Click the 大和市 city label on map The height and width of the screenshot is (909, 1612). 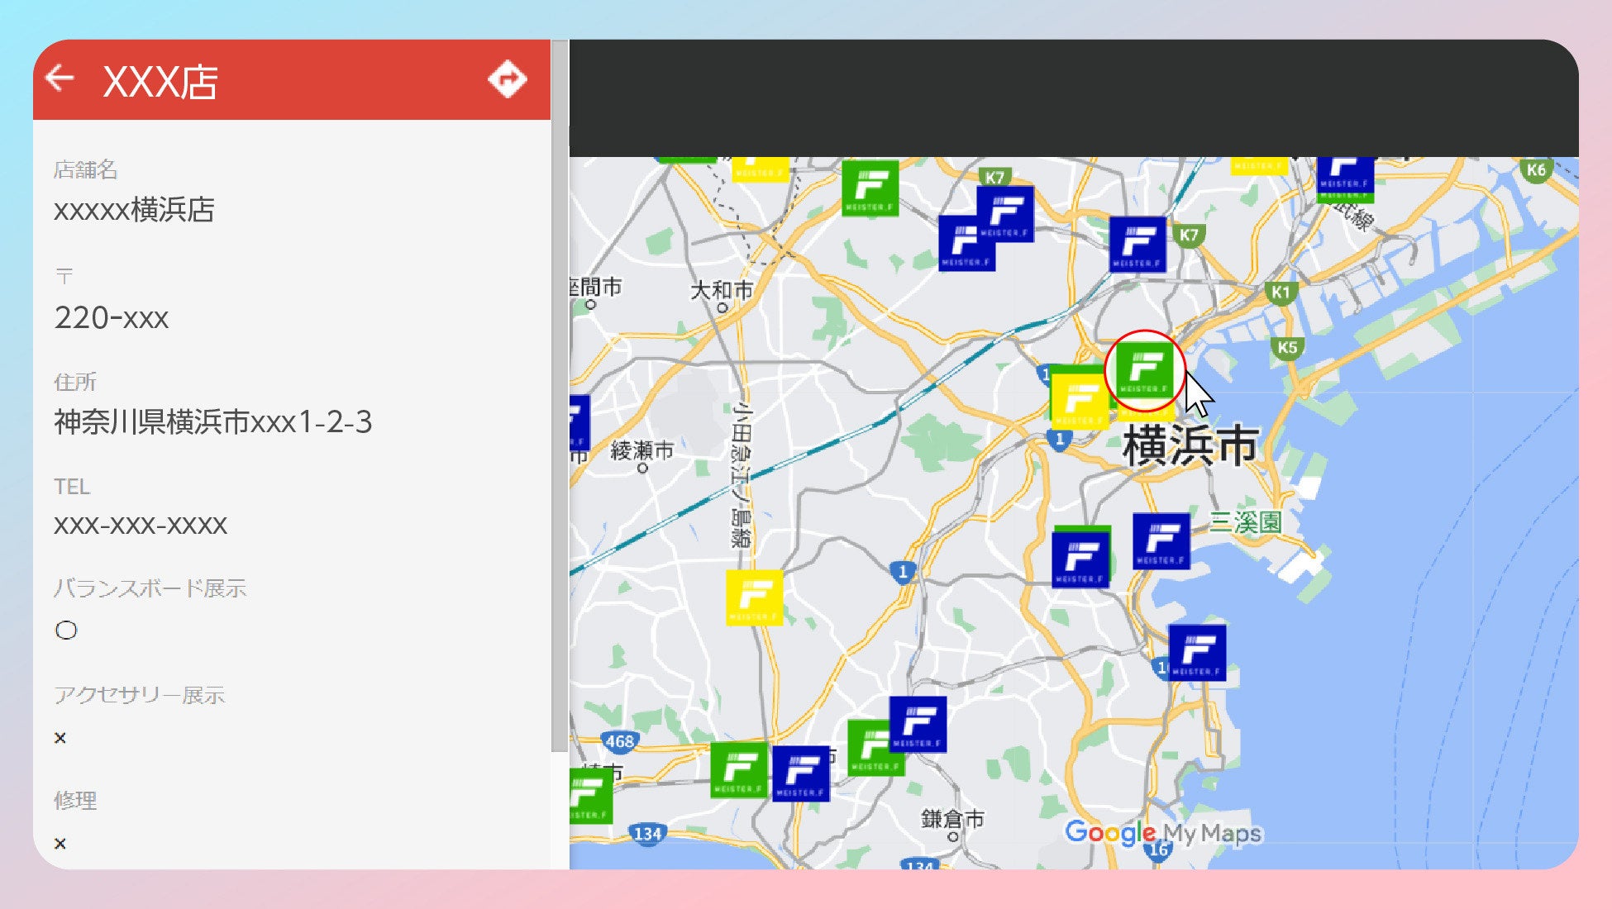pos(722,291)
